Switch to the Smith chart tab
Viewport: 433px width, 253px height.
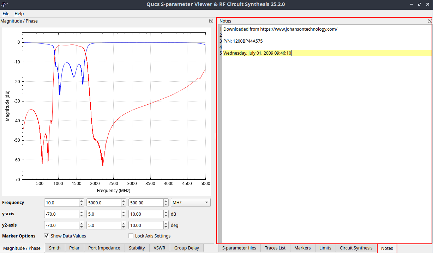[55, 248]
